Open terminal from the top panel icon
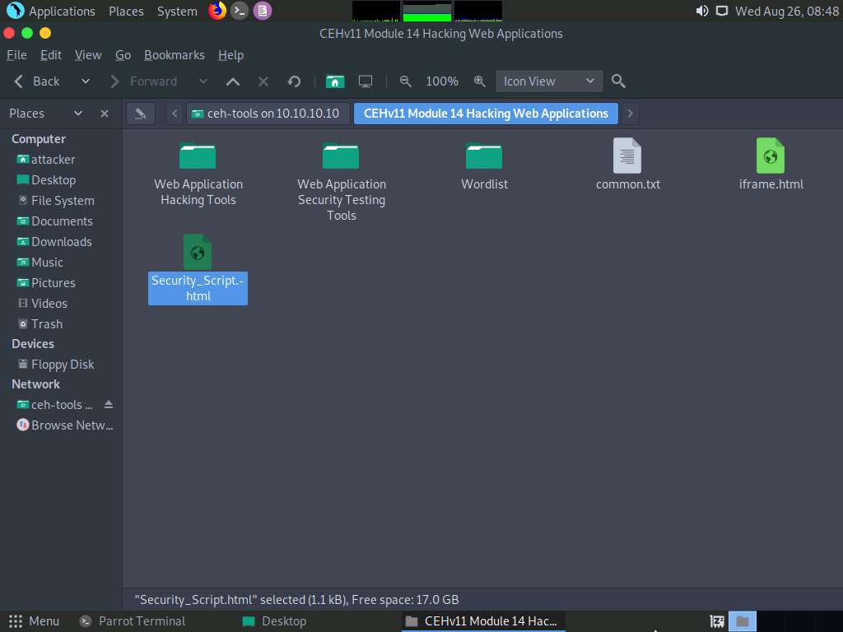The height and width of the screenshot is (632, 843). (240, 11)
